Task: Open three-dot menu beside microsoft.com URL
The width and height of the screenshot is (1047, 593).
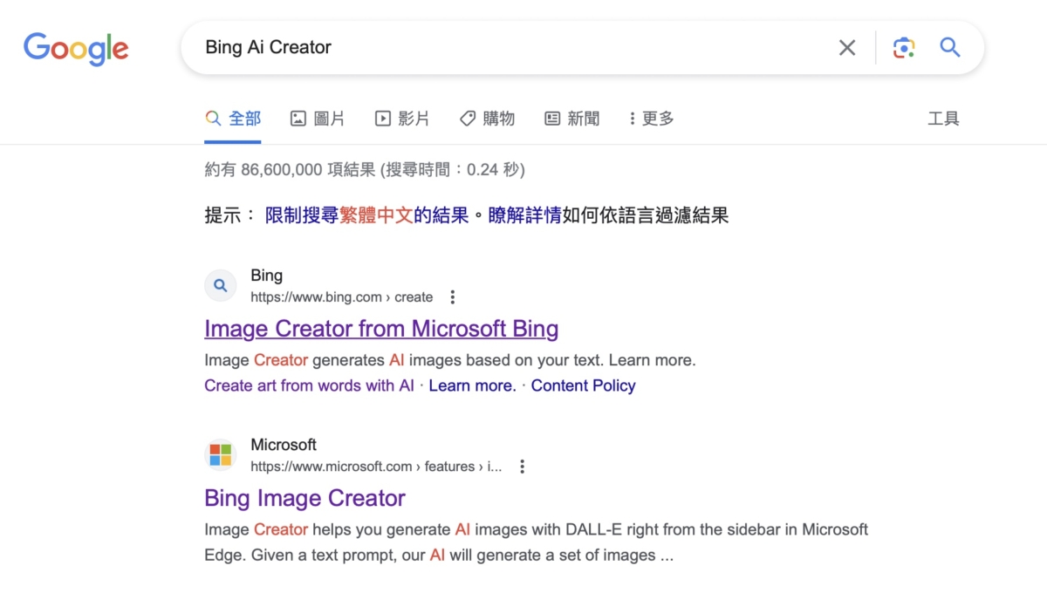Action: coord(522,467)
